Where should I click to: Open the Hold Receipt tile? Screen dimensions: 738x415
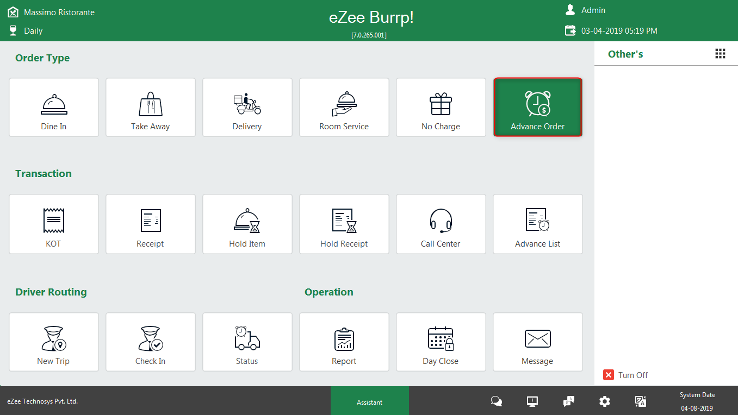click(344, 224)
